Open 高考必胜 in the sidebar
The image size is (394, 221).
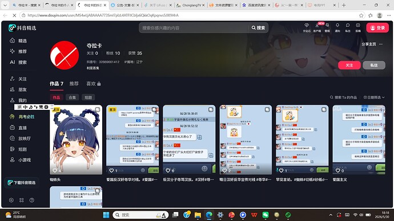pyautogui.click(x=22, y=117)
